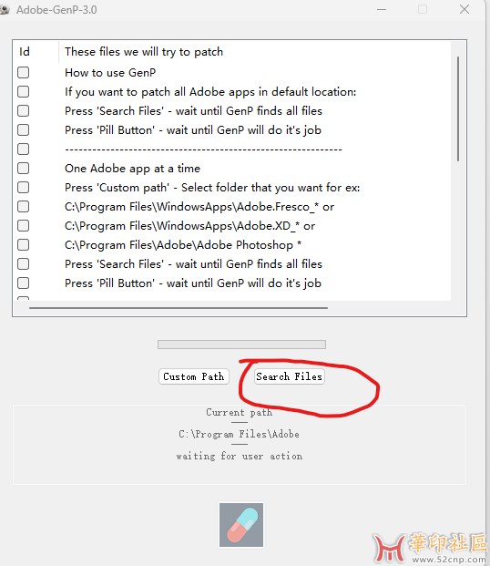
Task: Click the 'Search Files' button
Action: pos(289,376)
